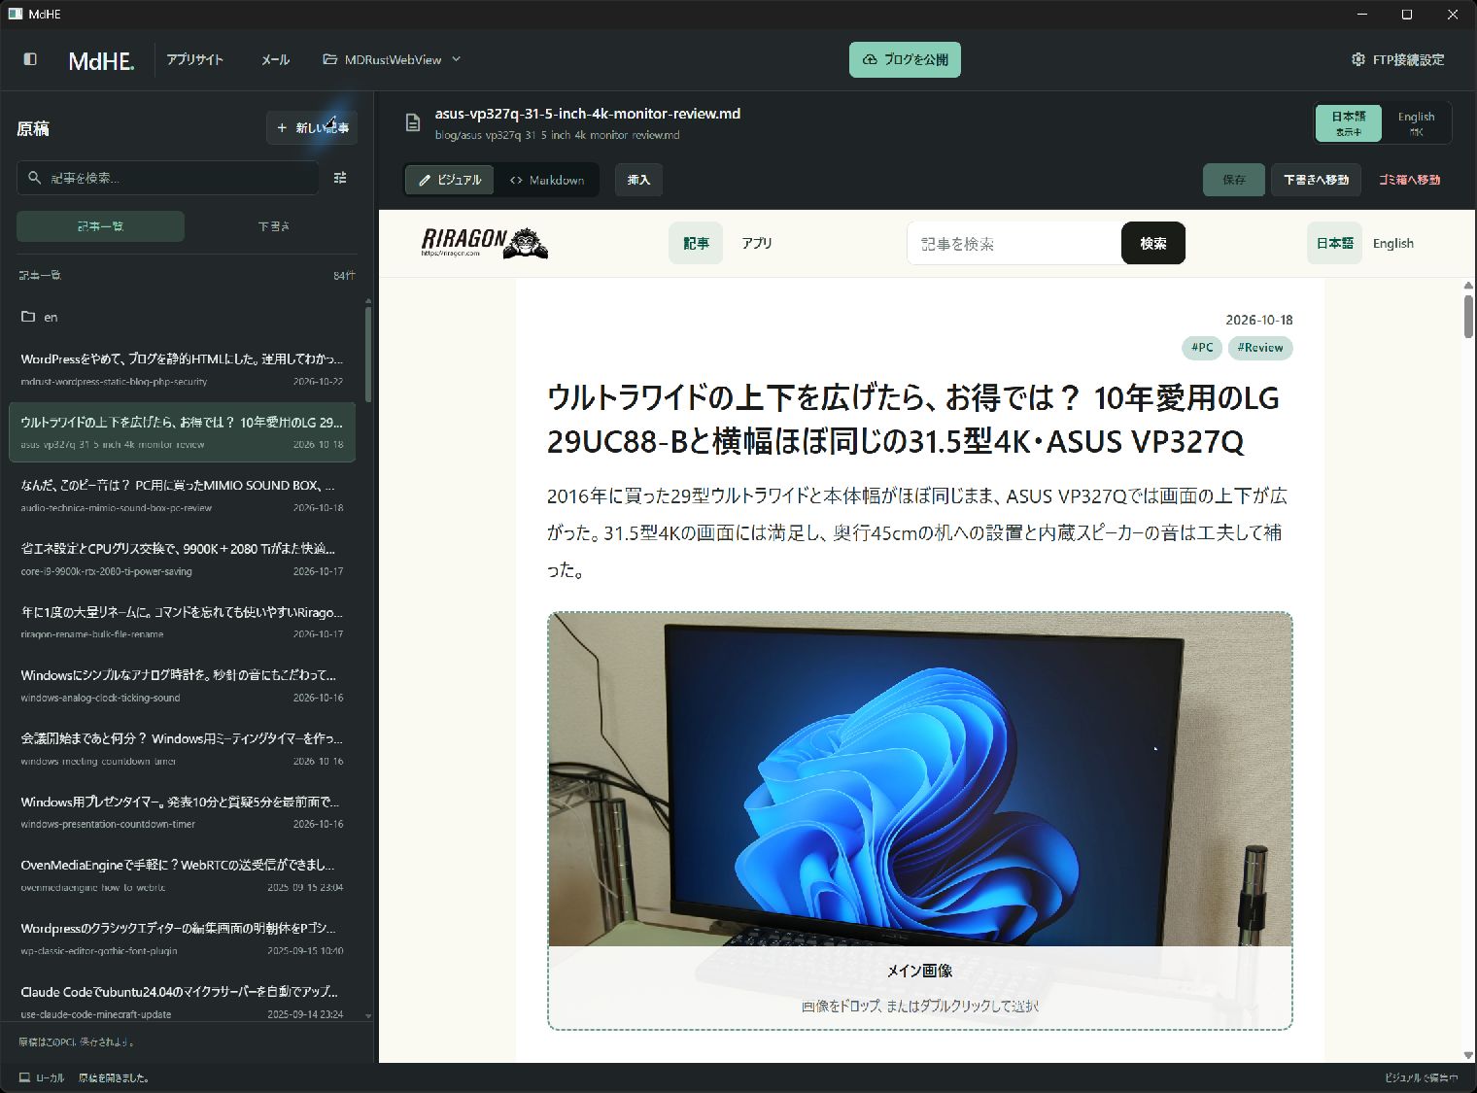1477x1093 pixels.
Task: Focus the preview 記事を検索 search box
Action: [x=1014, y=243]
